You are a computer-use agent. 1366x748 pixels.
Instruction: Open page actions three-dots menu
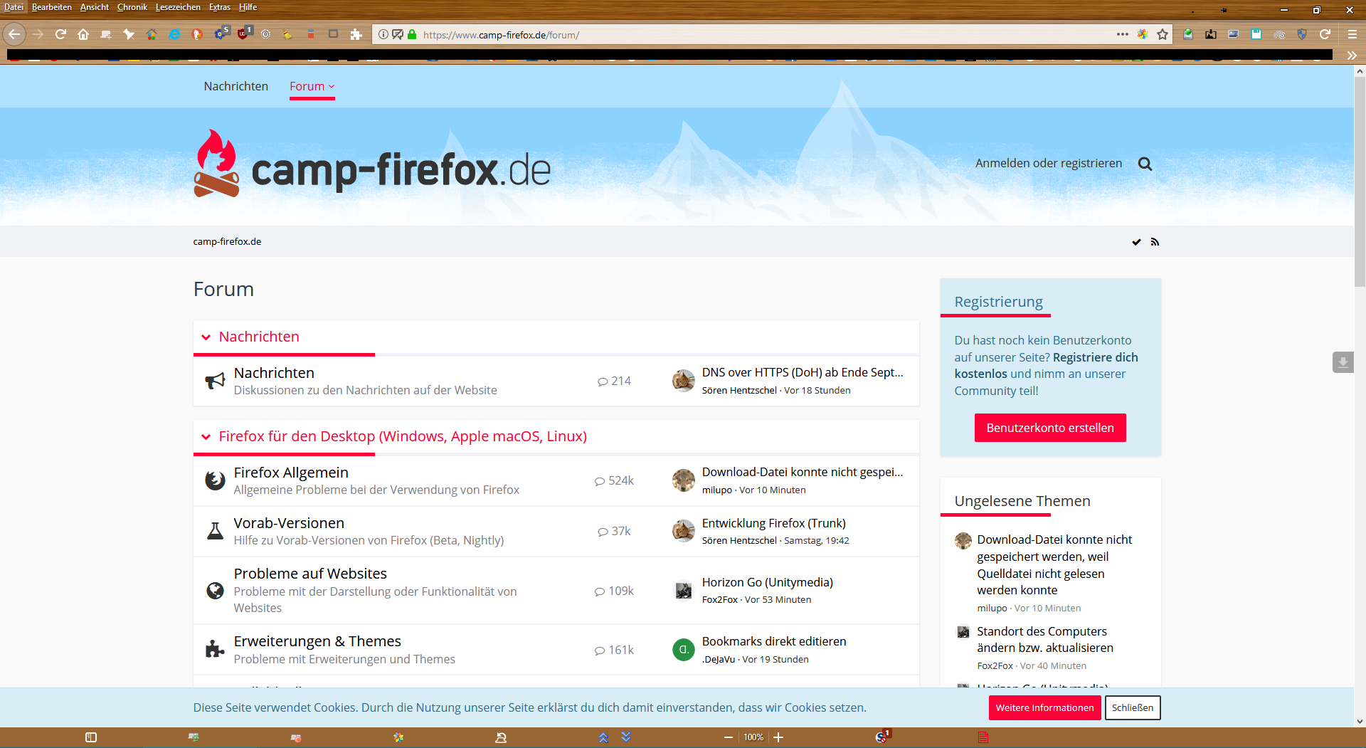tap(1123, 34)
